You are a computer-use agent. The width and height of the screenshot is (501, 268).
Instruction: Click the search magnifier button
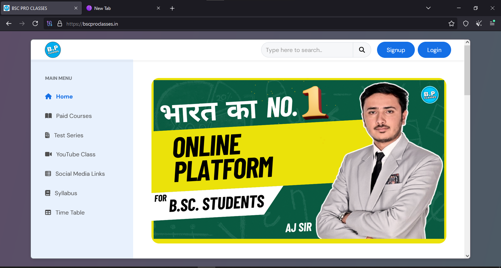[x=362, y=50]
